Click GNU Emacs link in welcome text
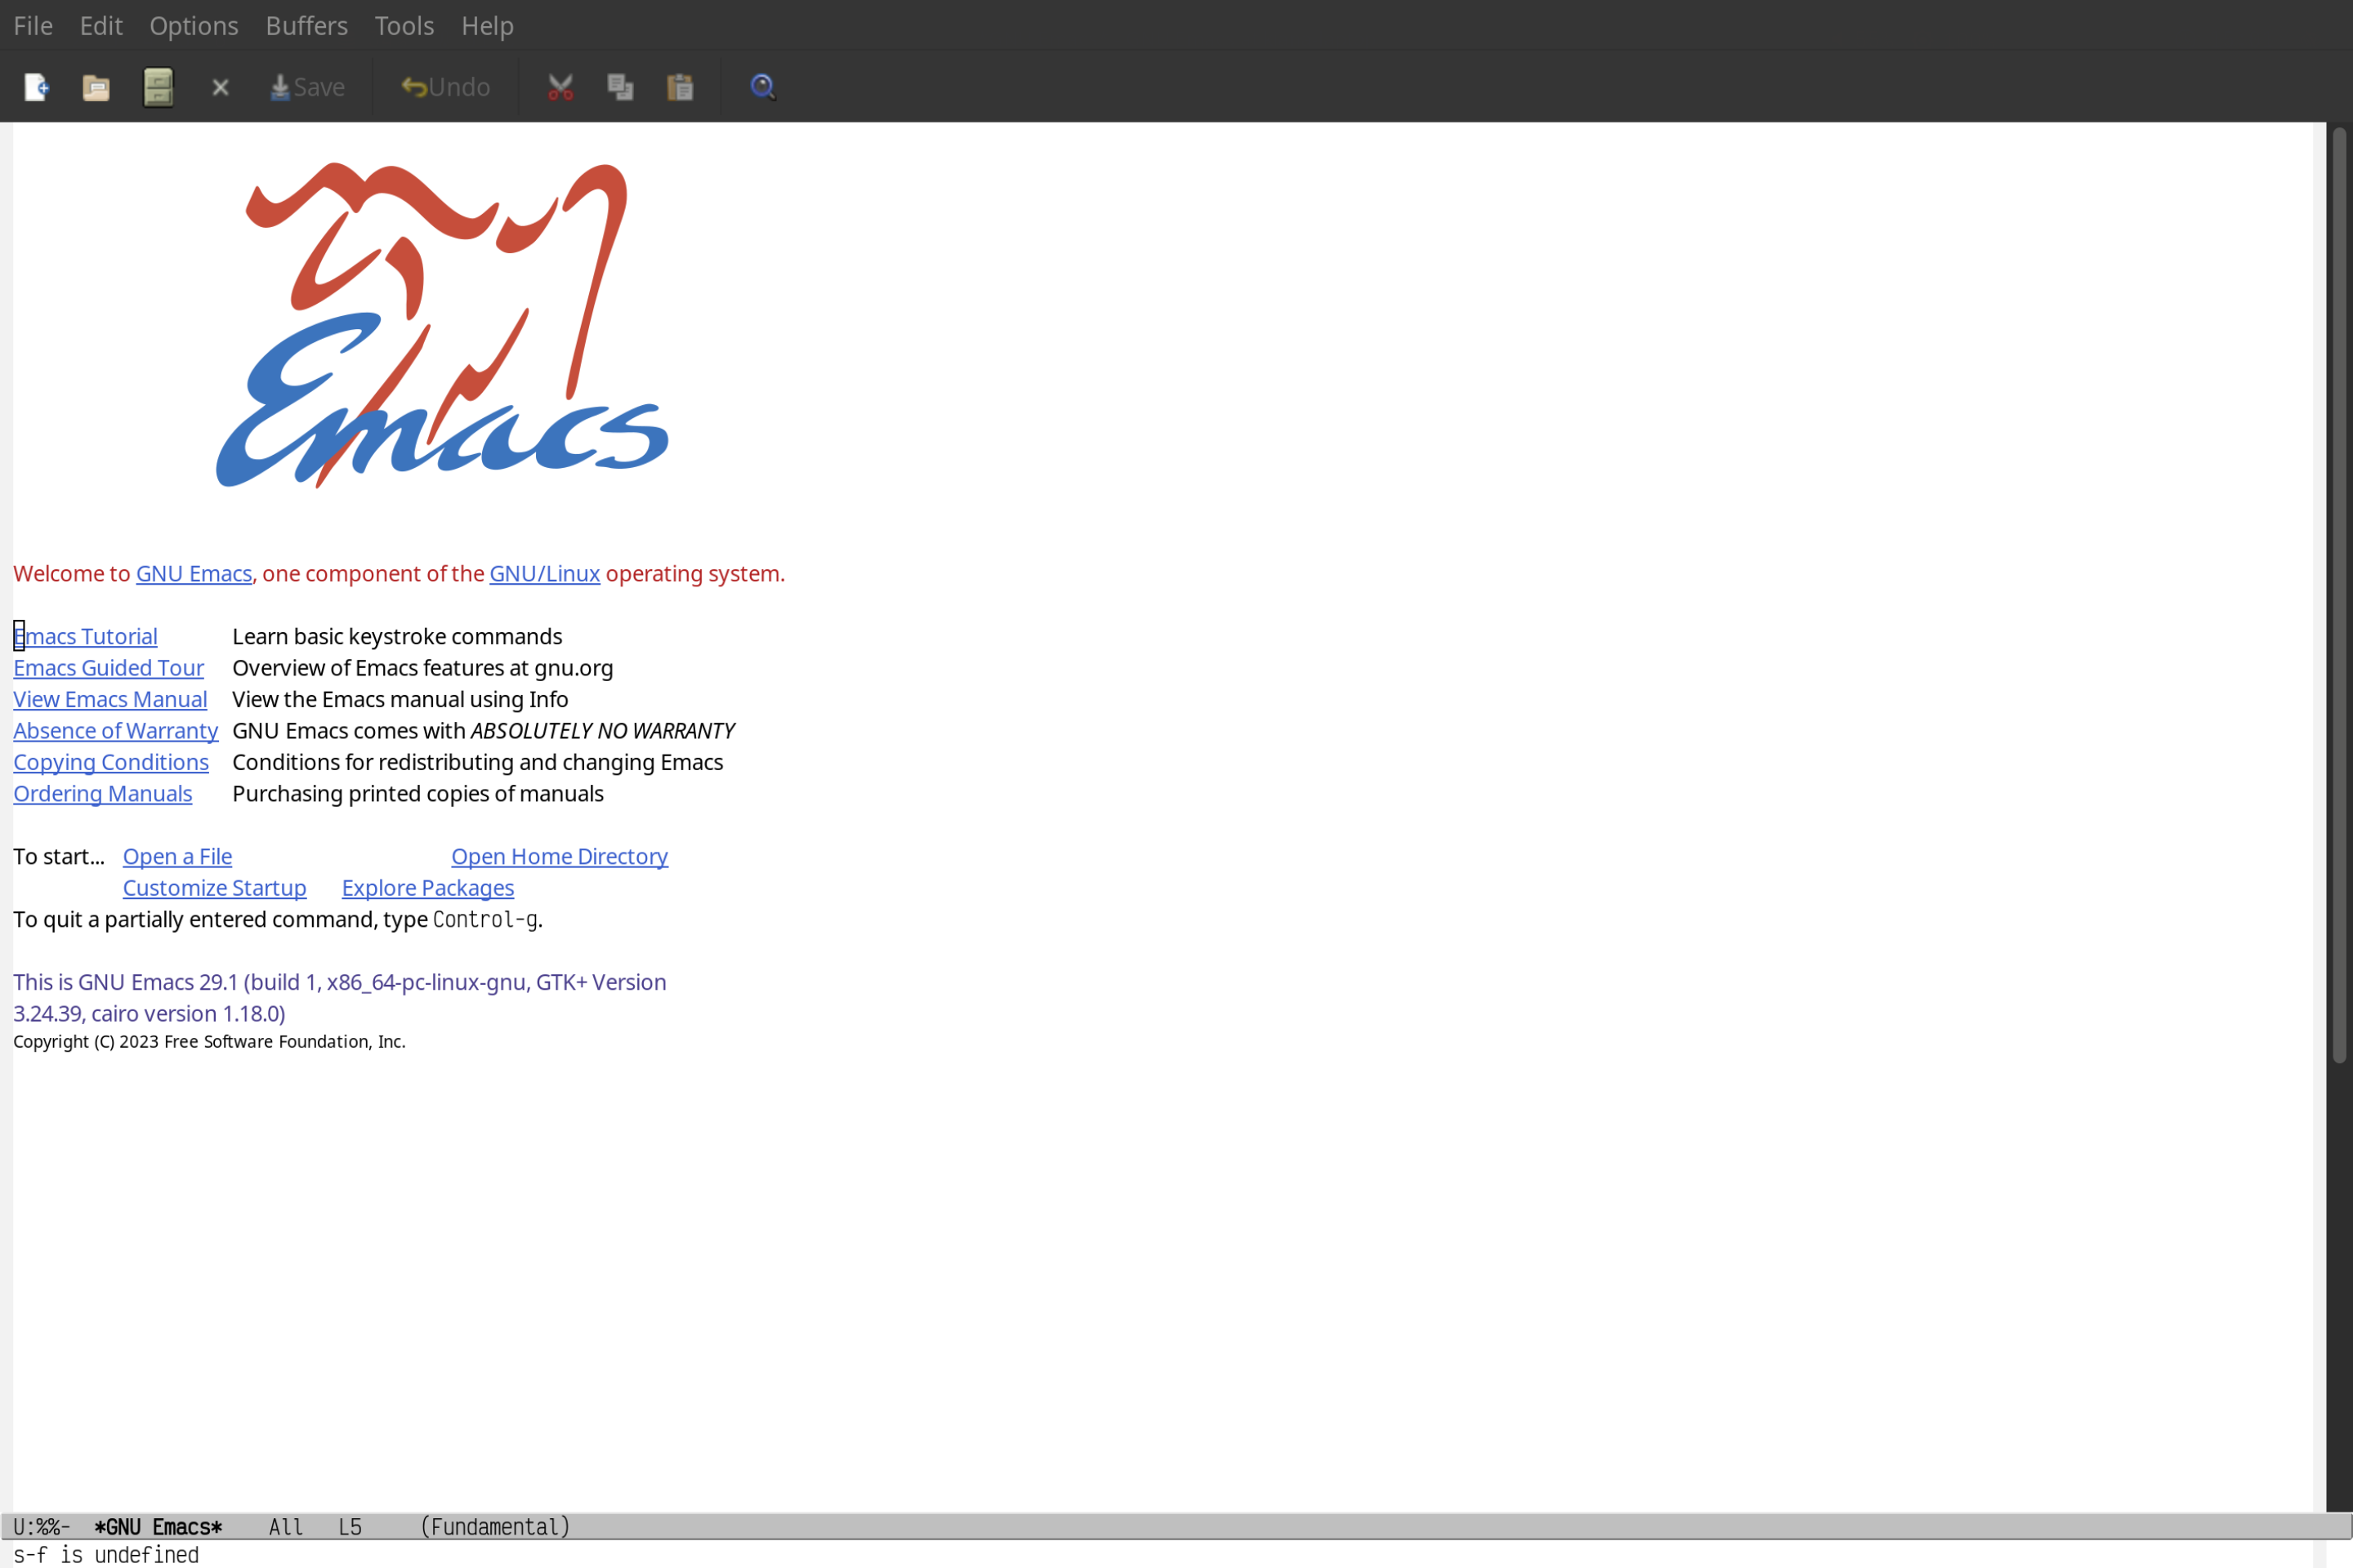This screenshot has height=1568, width=2353. tap(193, 572)
